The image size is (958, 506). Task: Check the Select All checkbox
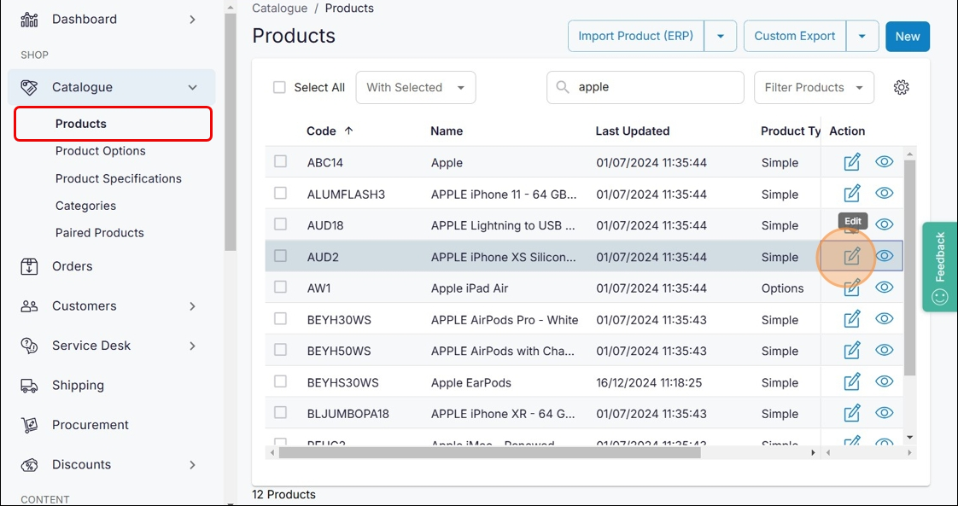click(279, 87)
